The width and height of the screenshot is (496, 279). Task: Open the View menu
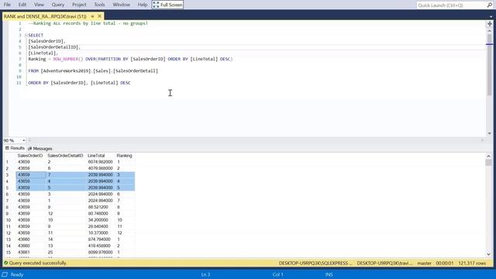click(39, 5)
